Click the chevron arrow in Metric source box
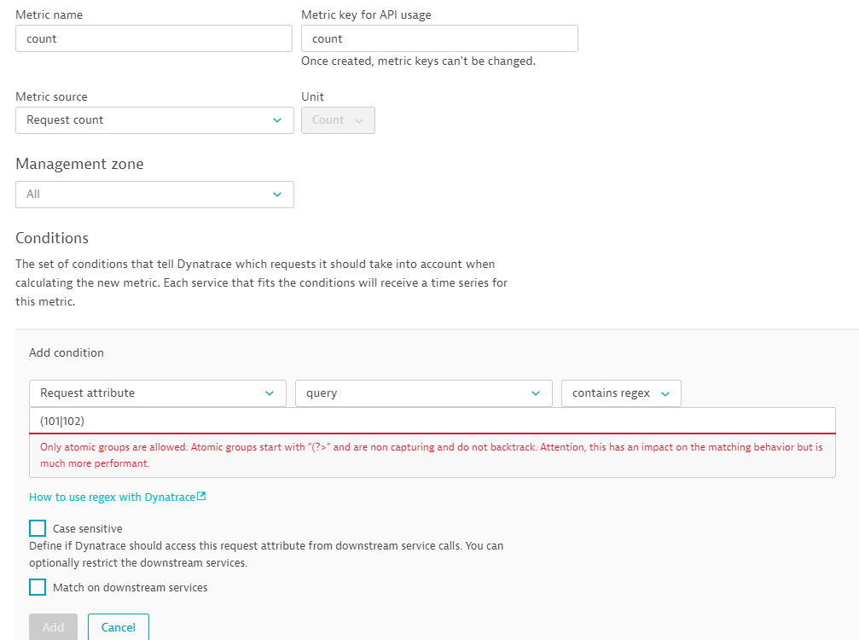 (x=277, y=120)
